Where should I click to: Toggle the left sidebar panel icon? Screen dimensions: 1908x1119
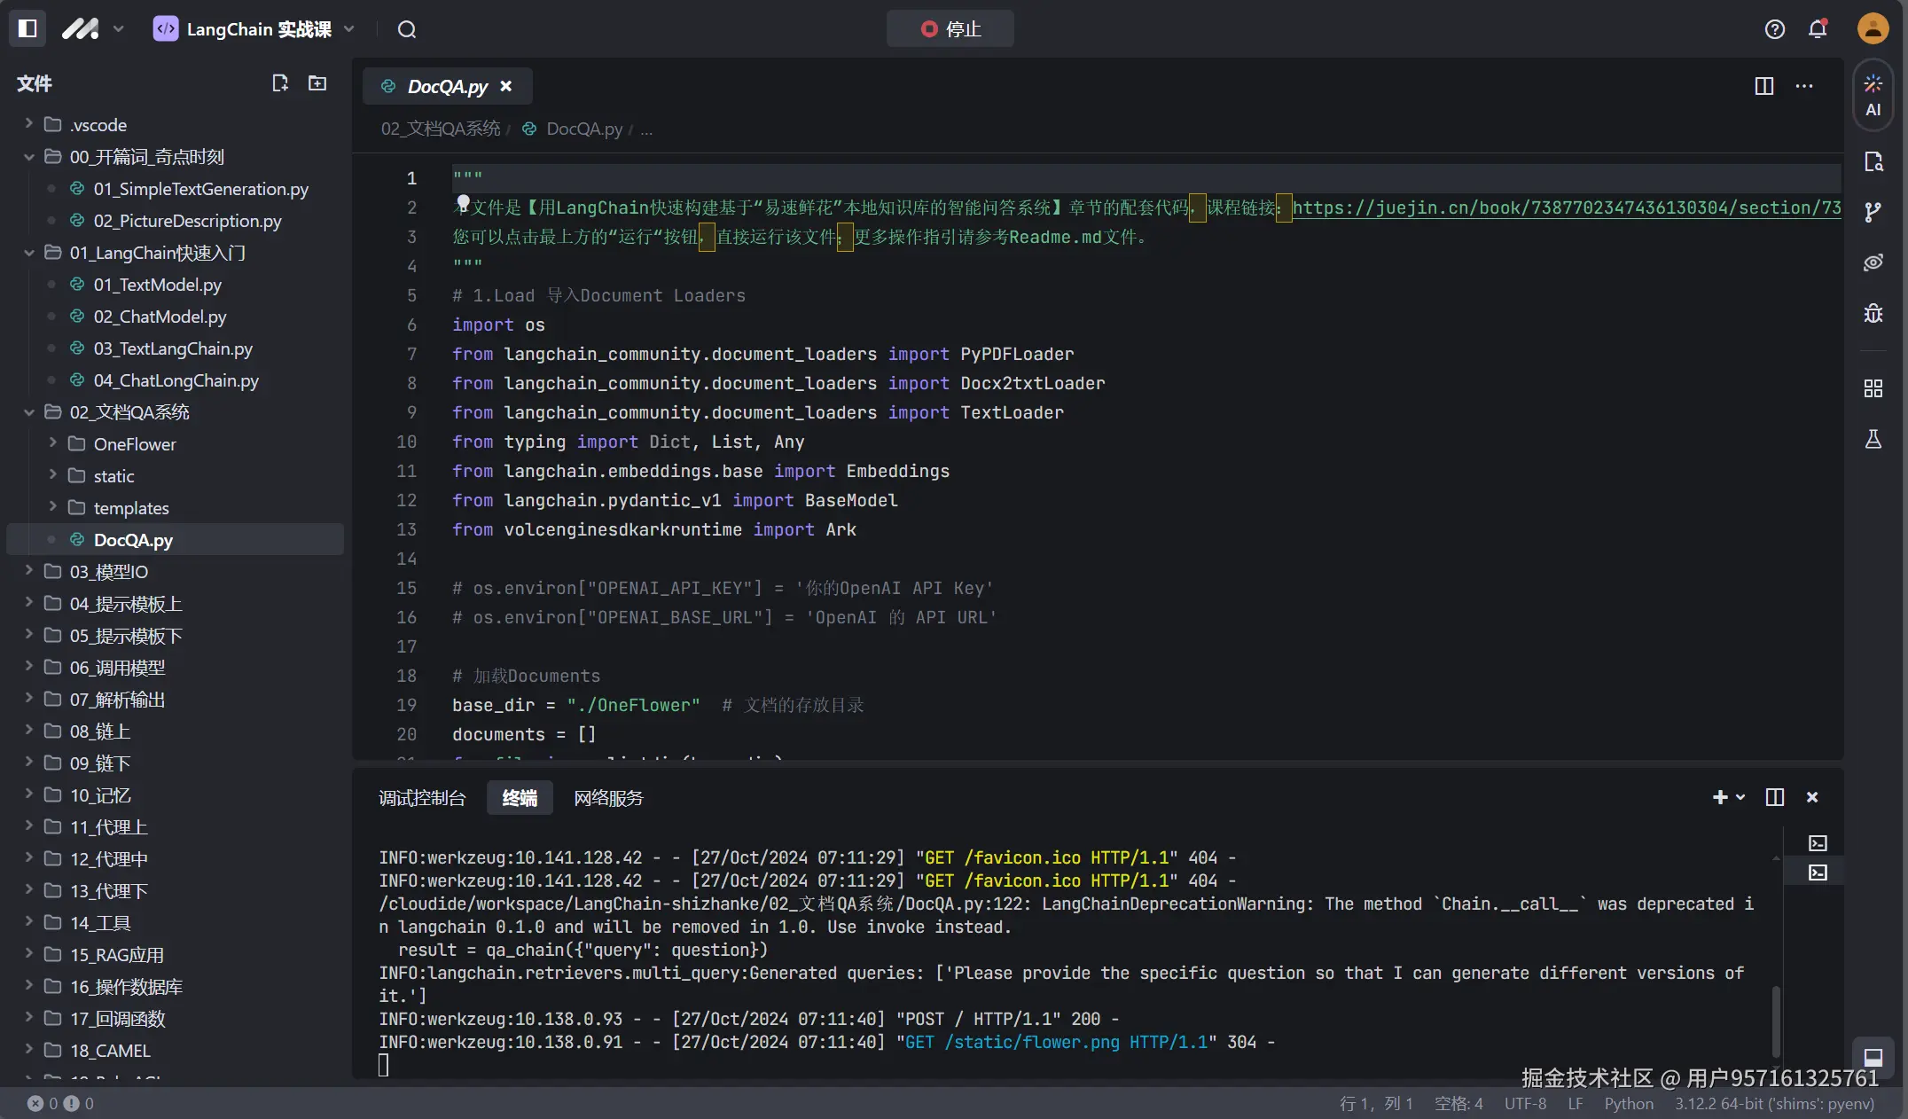click(27, 29)
